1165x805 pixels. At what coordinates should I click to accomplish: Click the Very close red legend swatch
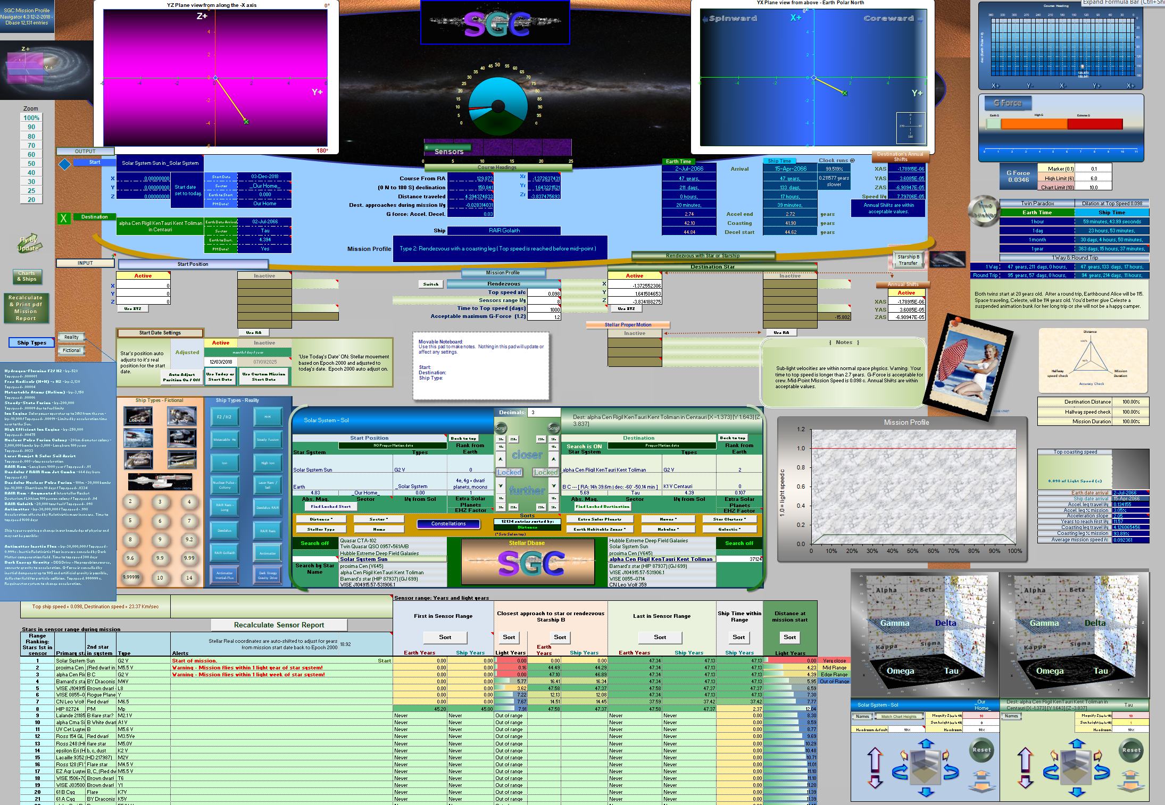(834, 661)
